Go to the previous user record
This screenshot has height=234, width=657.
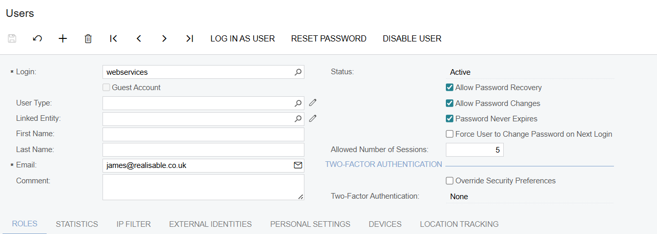point(139,38)
